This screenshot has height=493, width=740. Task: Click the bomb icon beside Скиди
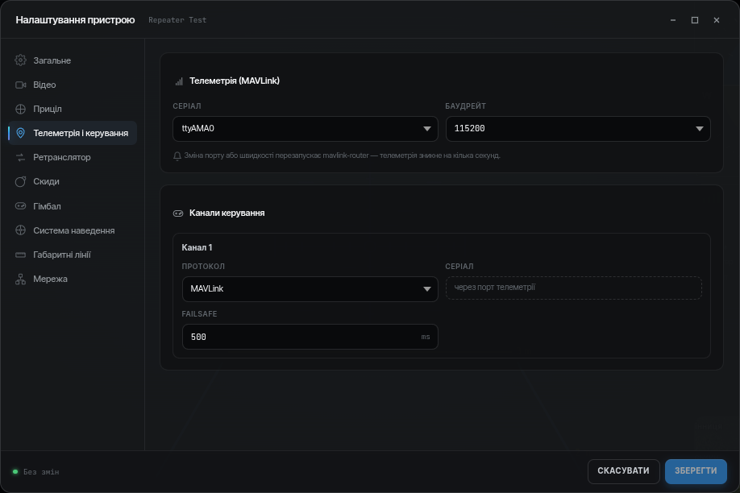[x=20, y=181]
